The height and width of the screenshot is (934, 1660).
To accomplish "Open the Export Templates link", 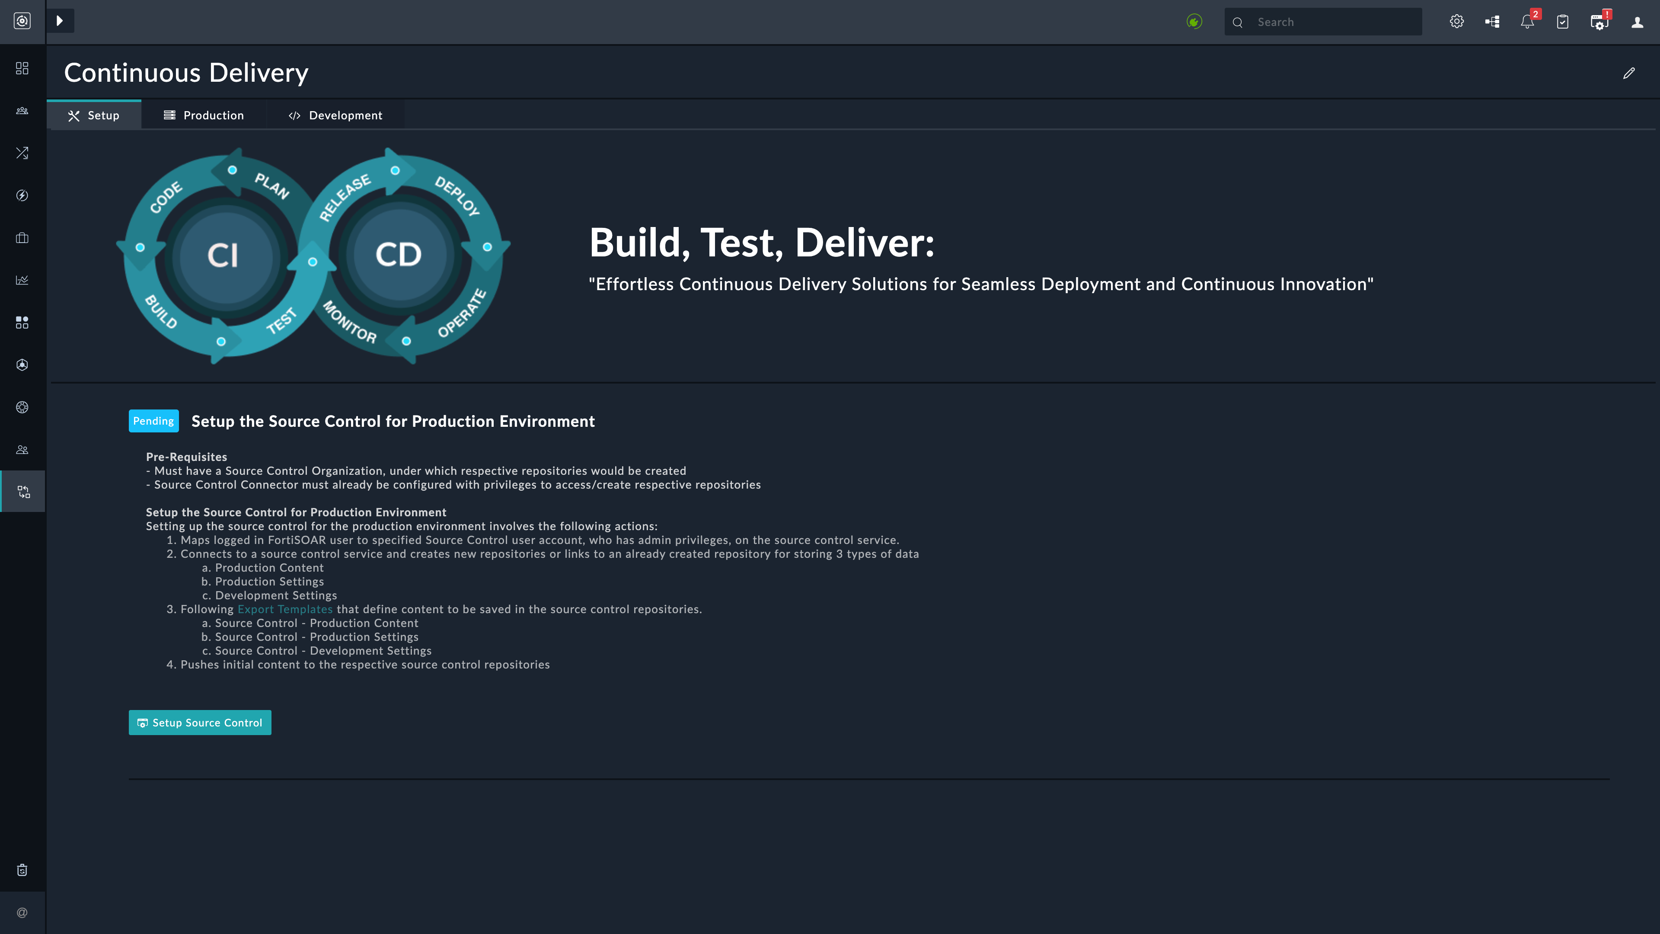I will click(285, 609).
